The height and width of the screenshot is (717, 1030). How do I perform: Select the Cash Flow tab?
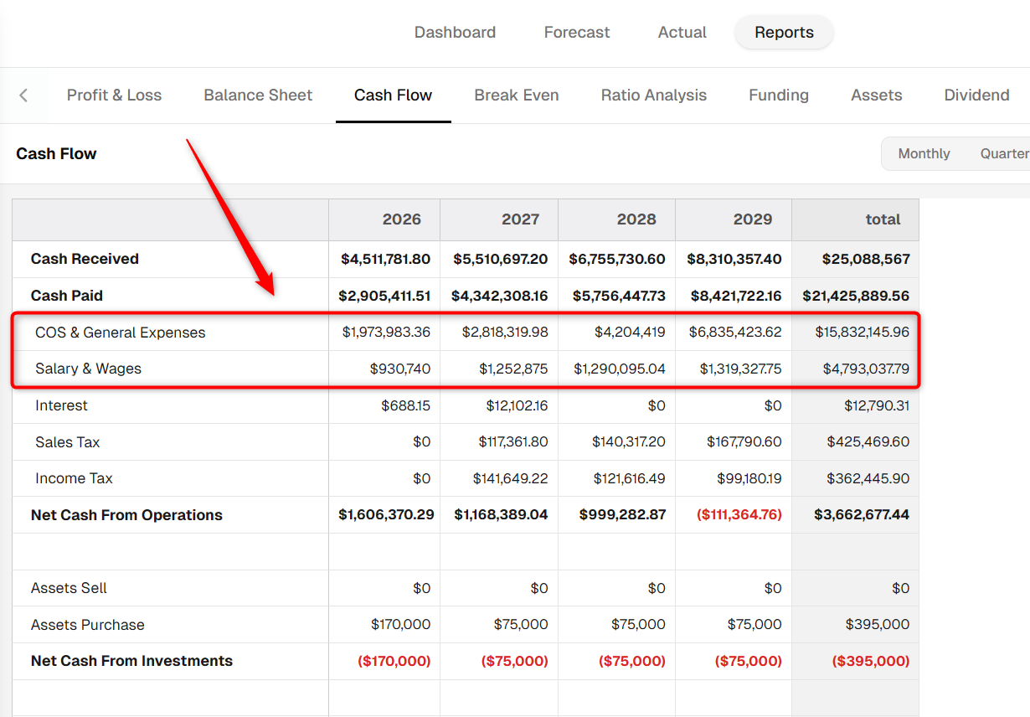click(x=393, y=95)
